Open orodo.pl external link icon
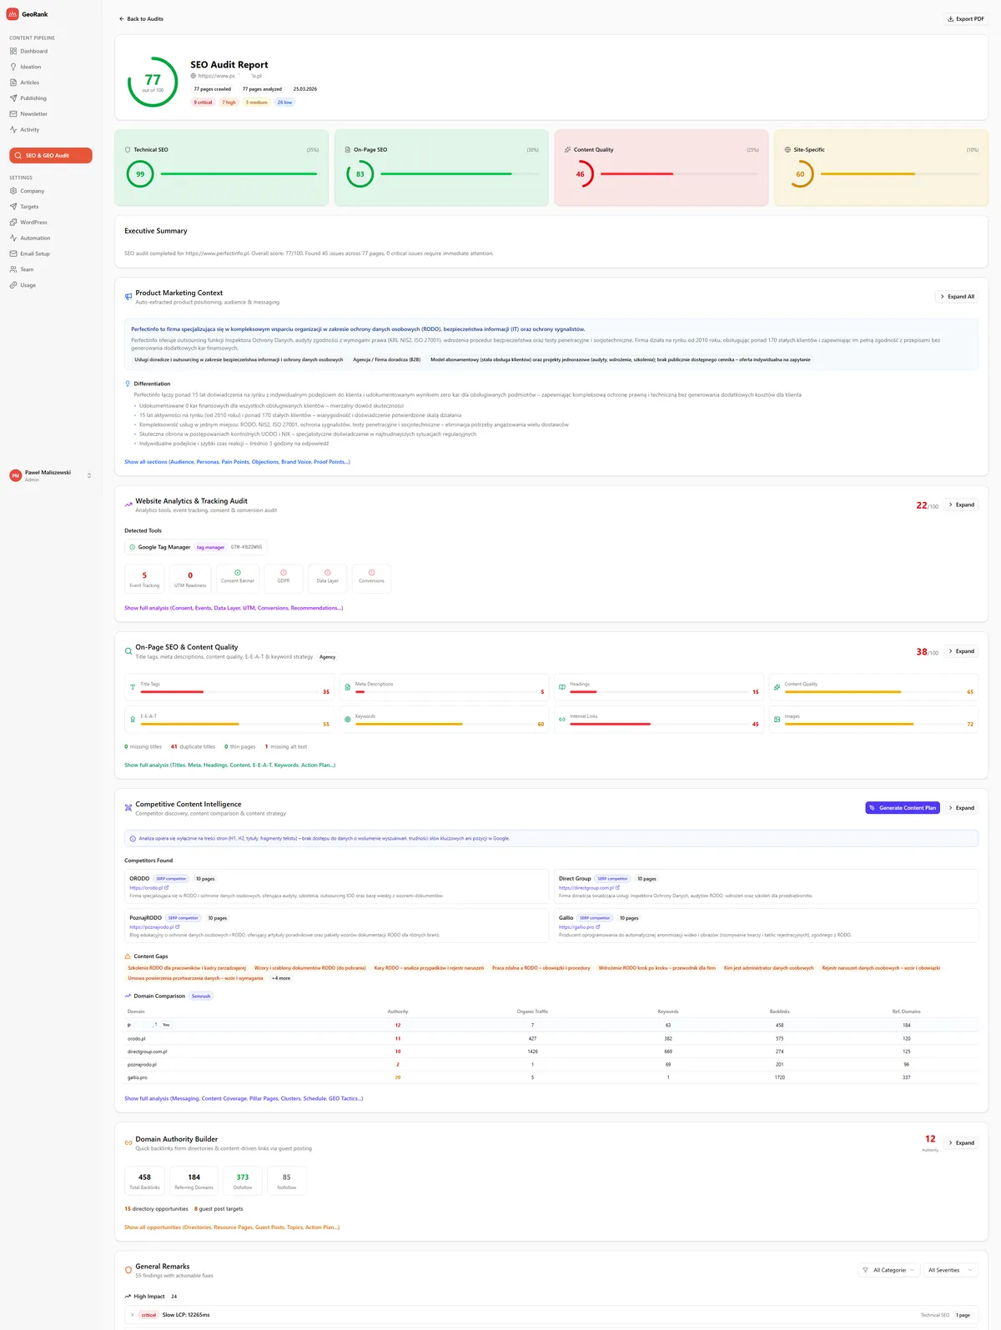The width and height of the screenshot is (1001, 1330). pyautogui.click(x=167, y=888)
